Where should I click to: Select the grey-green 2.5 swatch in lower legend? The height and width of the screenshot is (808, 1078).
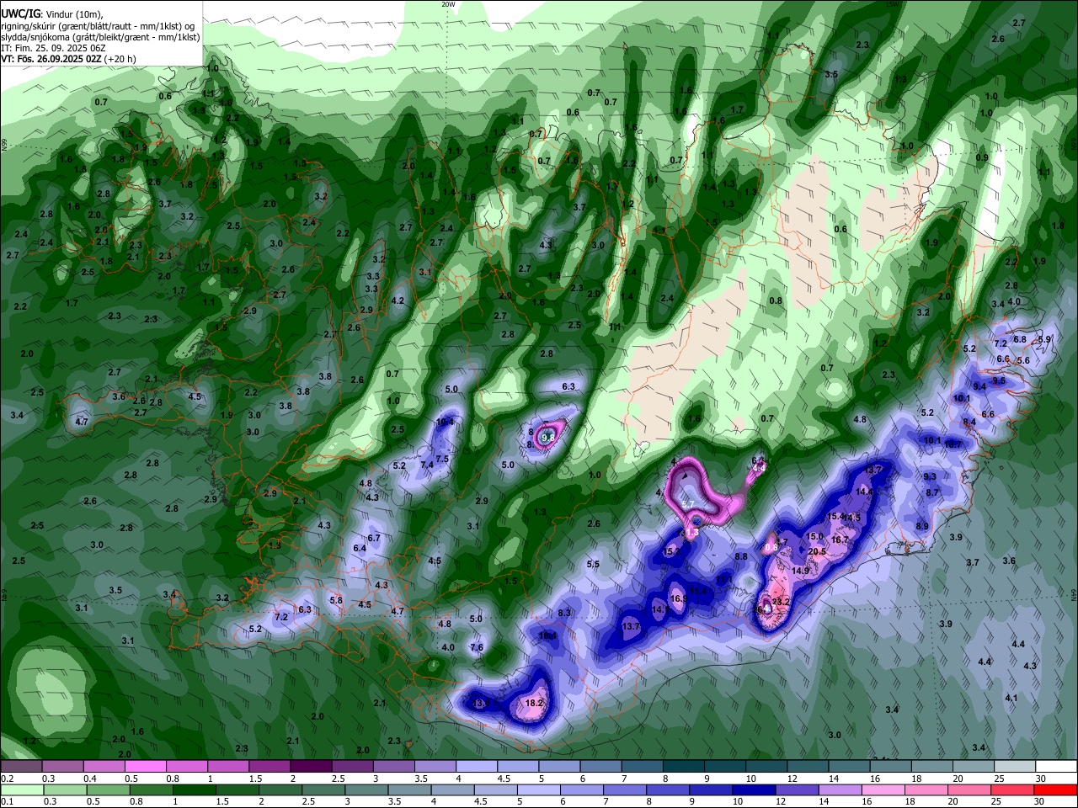pyautogui.click(x=323, y=790)
